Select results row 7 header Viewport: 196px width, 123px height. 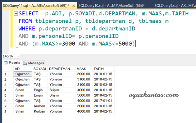click(8, 106)
